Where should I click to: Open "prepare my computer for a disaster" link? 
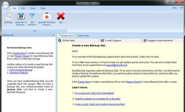97,99
